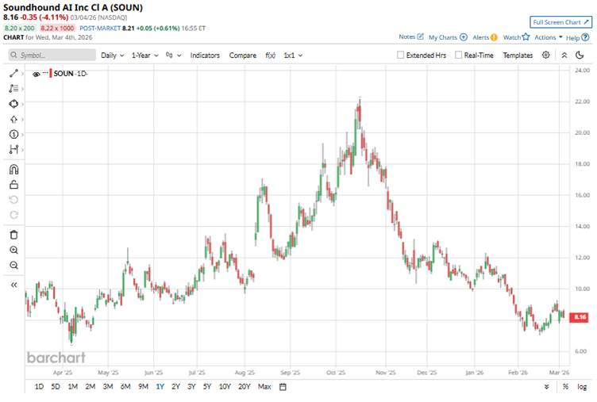Select the 6M time range
This screenshot has width=597, height=402.
point(125,386)
